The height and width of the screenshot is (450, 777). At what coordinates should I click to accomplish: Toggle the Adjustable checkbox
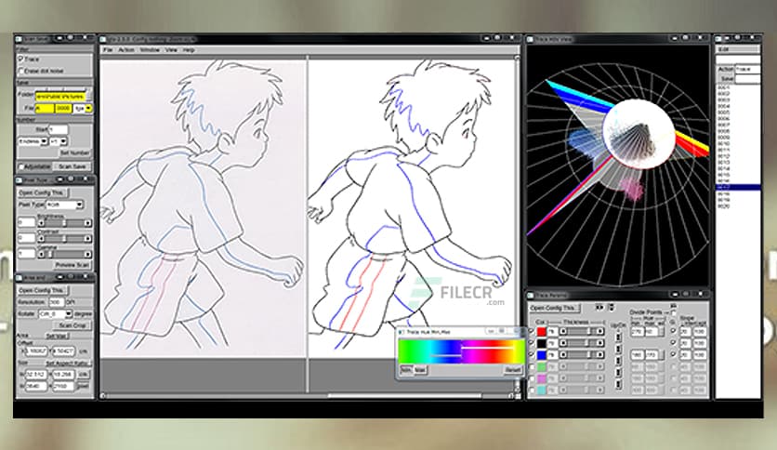21,166
